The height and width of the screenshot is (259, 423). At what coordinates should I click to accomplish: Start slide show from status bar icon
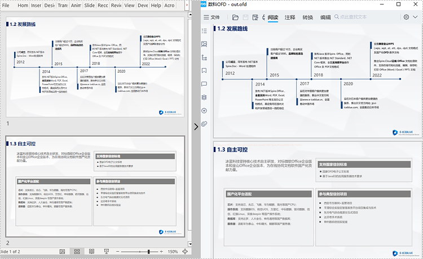(x=107, y=252)
